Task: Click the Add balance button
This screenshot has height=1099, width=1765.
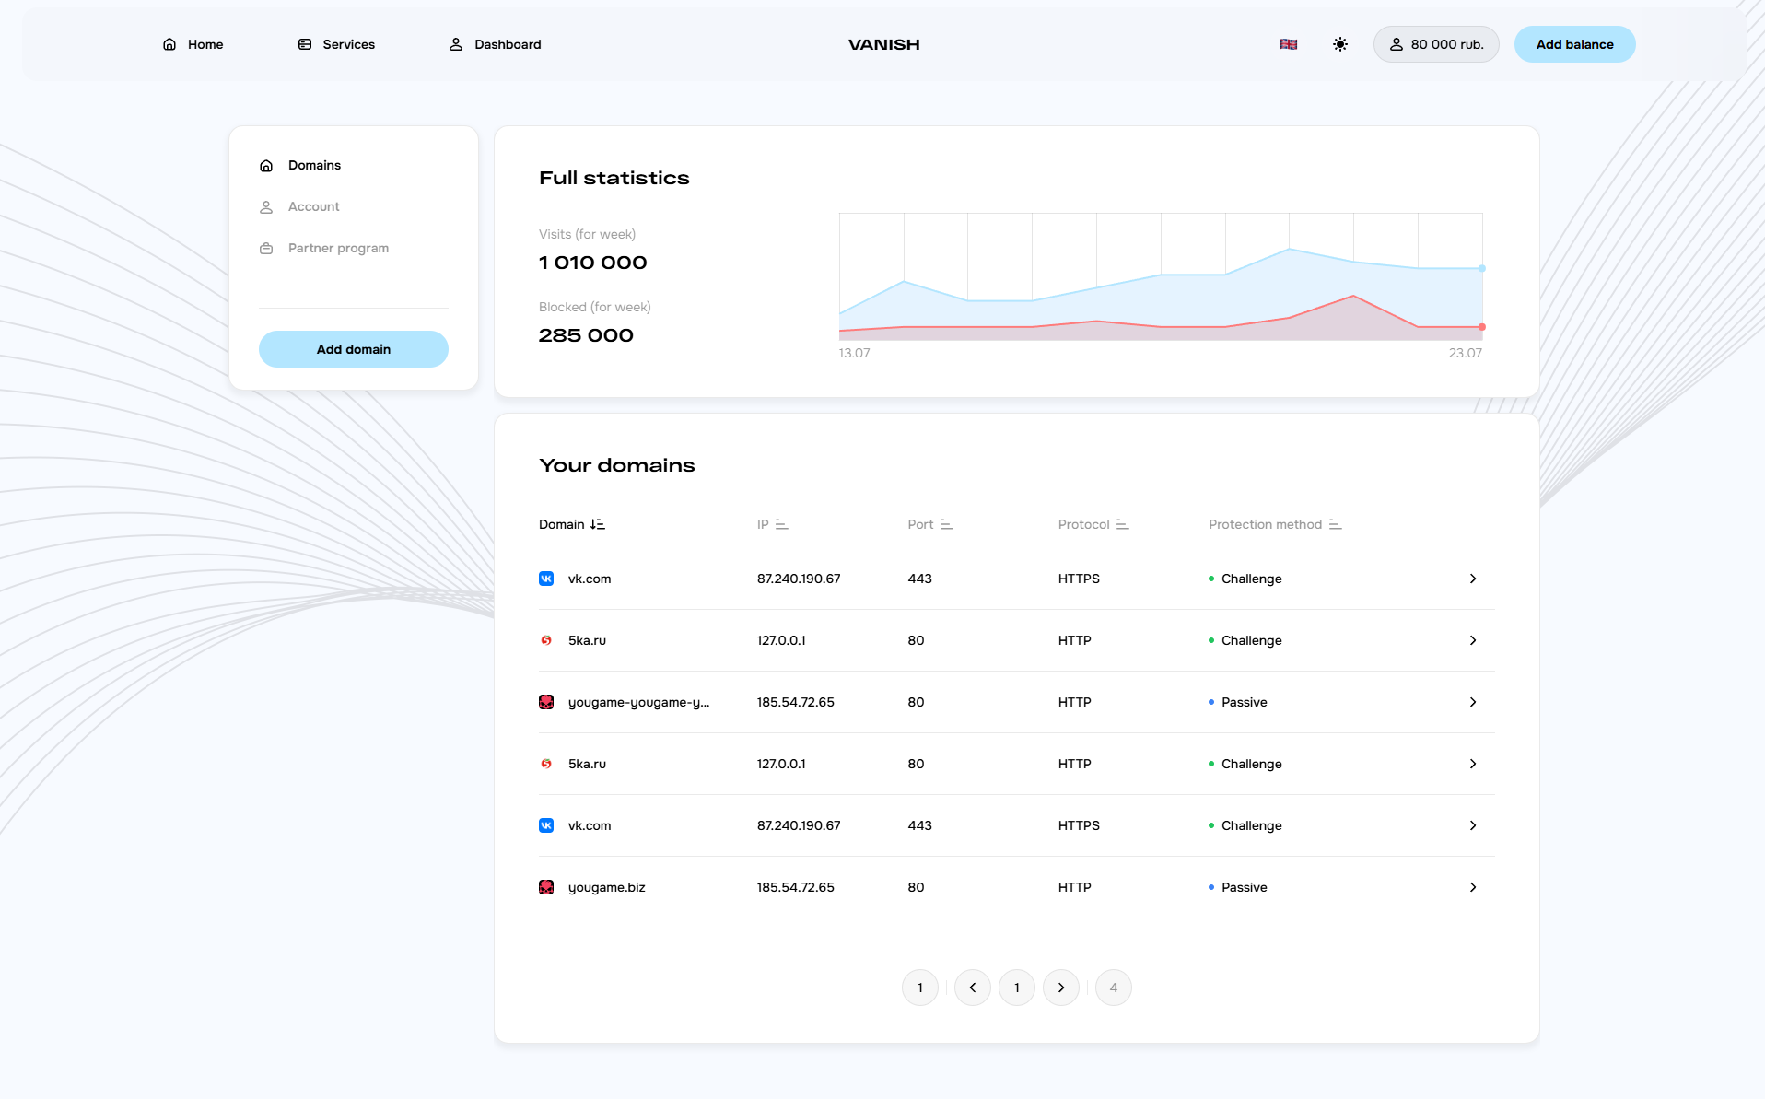Action: (x=1574, y=44)
